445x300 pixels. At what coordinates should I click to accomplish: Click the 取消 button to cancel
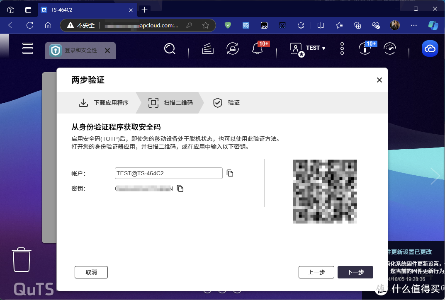(91, 272)
